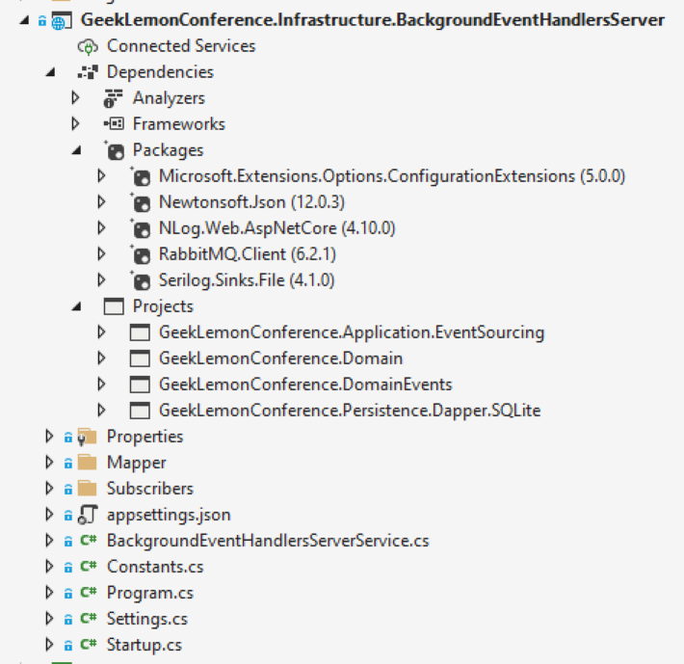
Task: Expand the Subscribers folder
Action: [x=49, y=489]
